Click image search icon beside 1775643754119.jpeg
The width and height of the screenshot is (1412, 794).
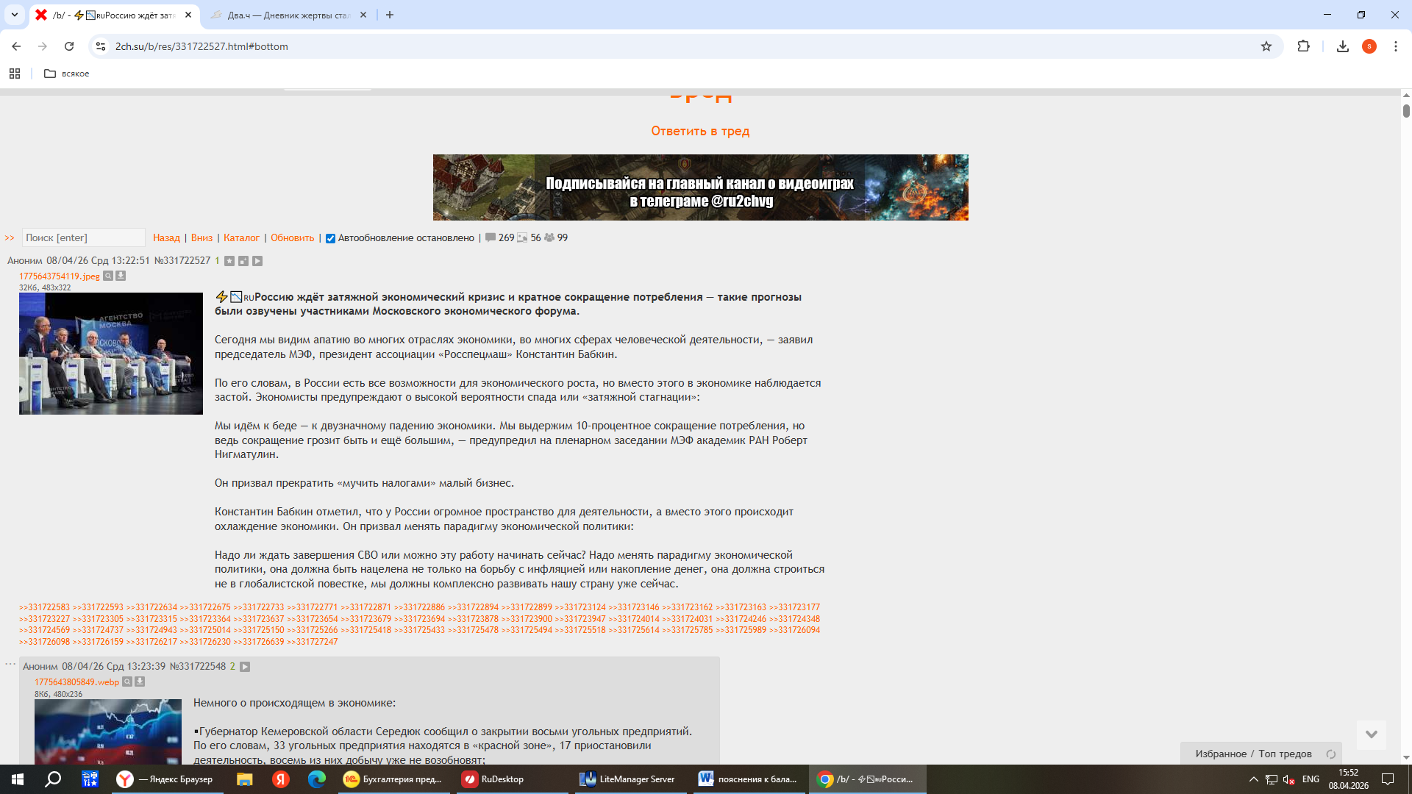click(108, 276)
